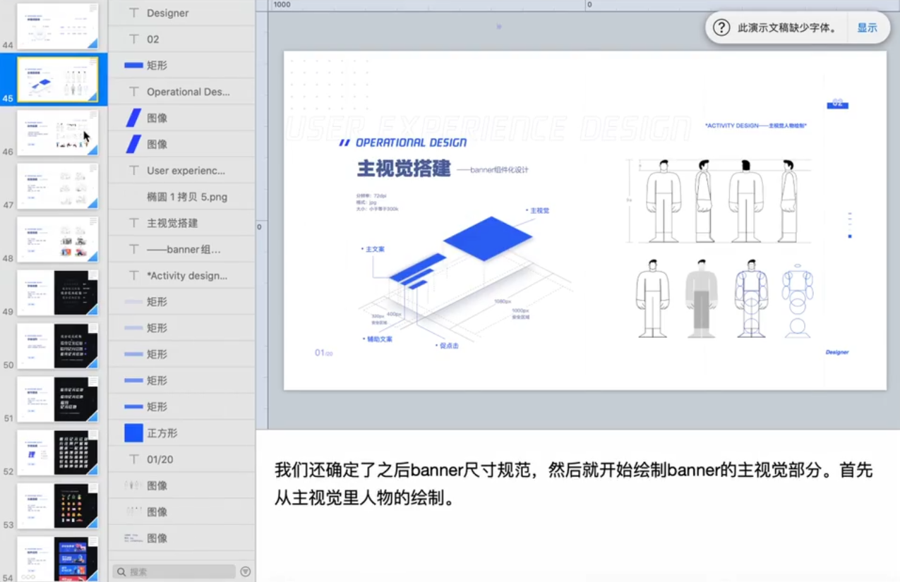Screen dimensions: 900x582
Task: Focus the 搜索 object list search field
Action: coord(174,571)
